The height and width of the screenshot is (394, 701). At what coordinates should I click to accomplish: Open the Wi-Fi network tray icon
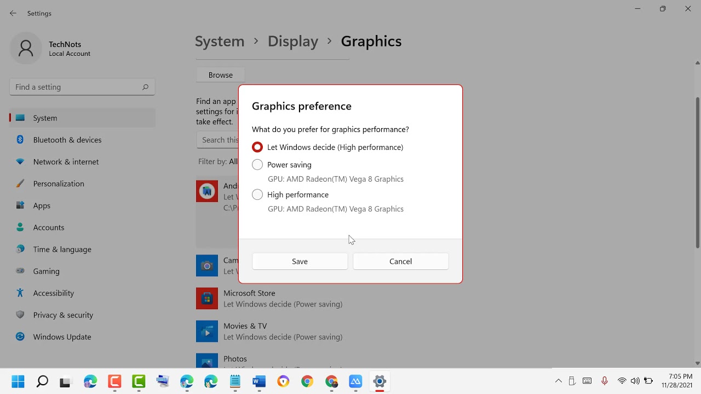(622, 381)
